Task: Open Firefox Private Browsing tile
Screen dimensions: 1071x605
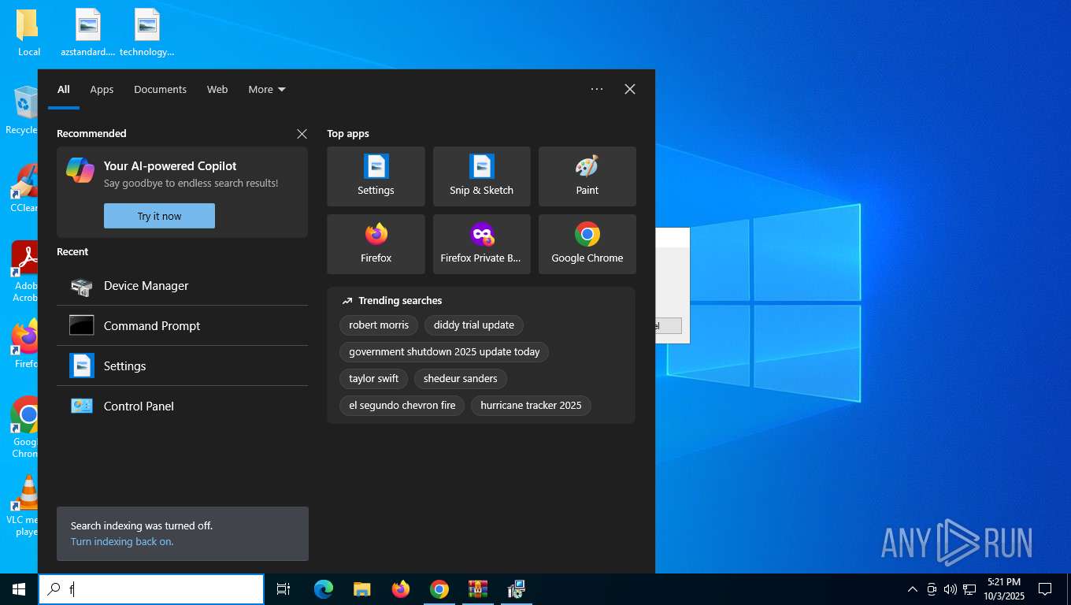Action: click(x=481, y=244)
